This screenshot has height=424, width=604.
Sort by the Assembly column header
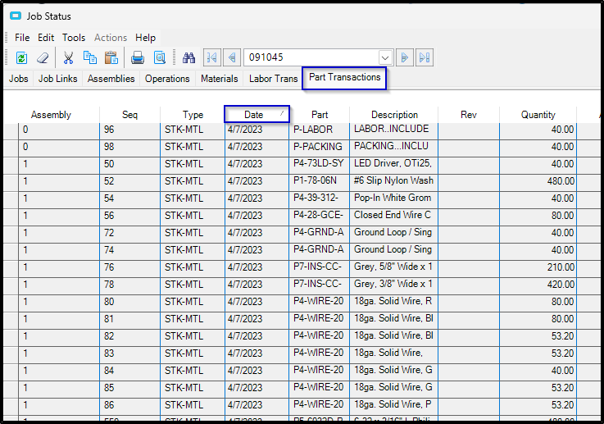(51, 115)
